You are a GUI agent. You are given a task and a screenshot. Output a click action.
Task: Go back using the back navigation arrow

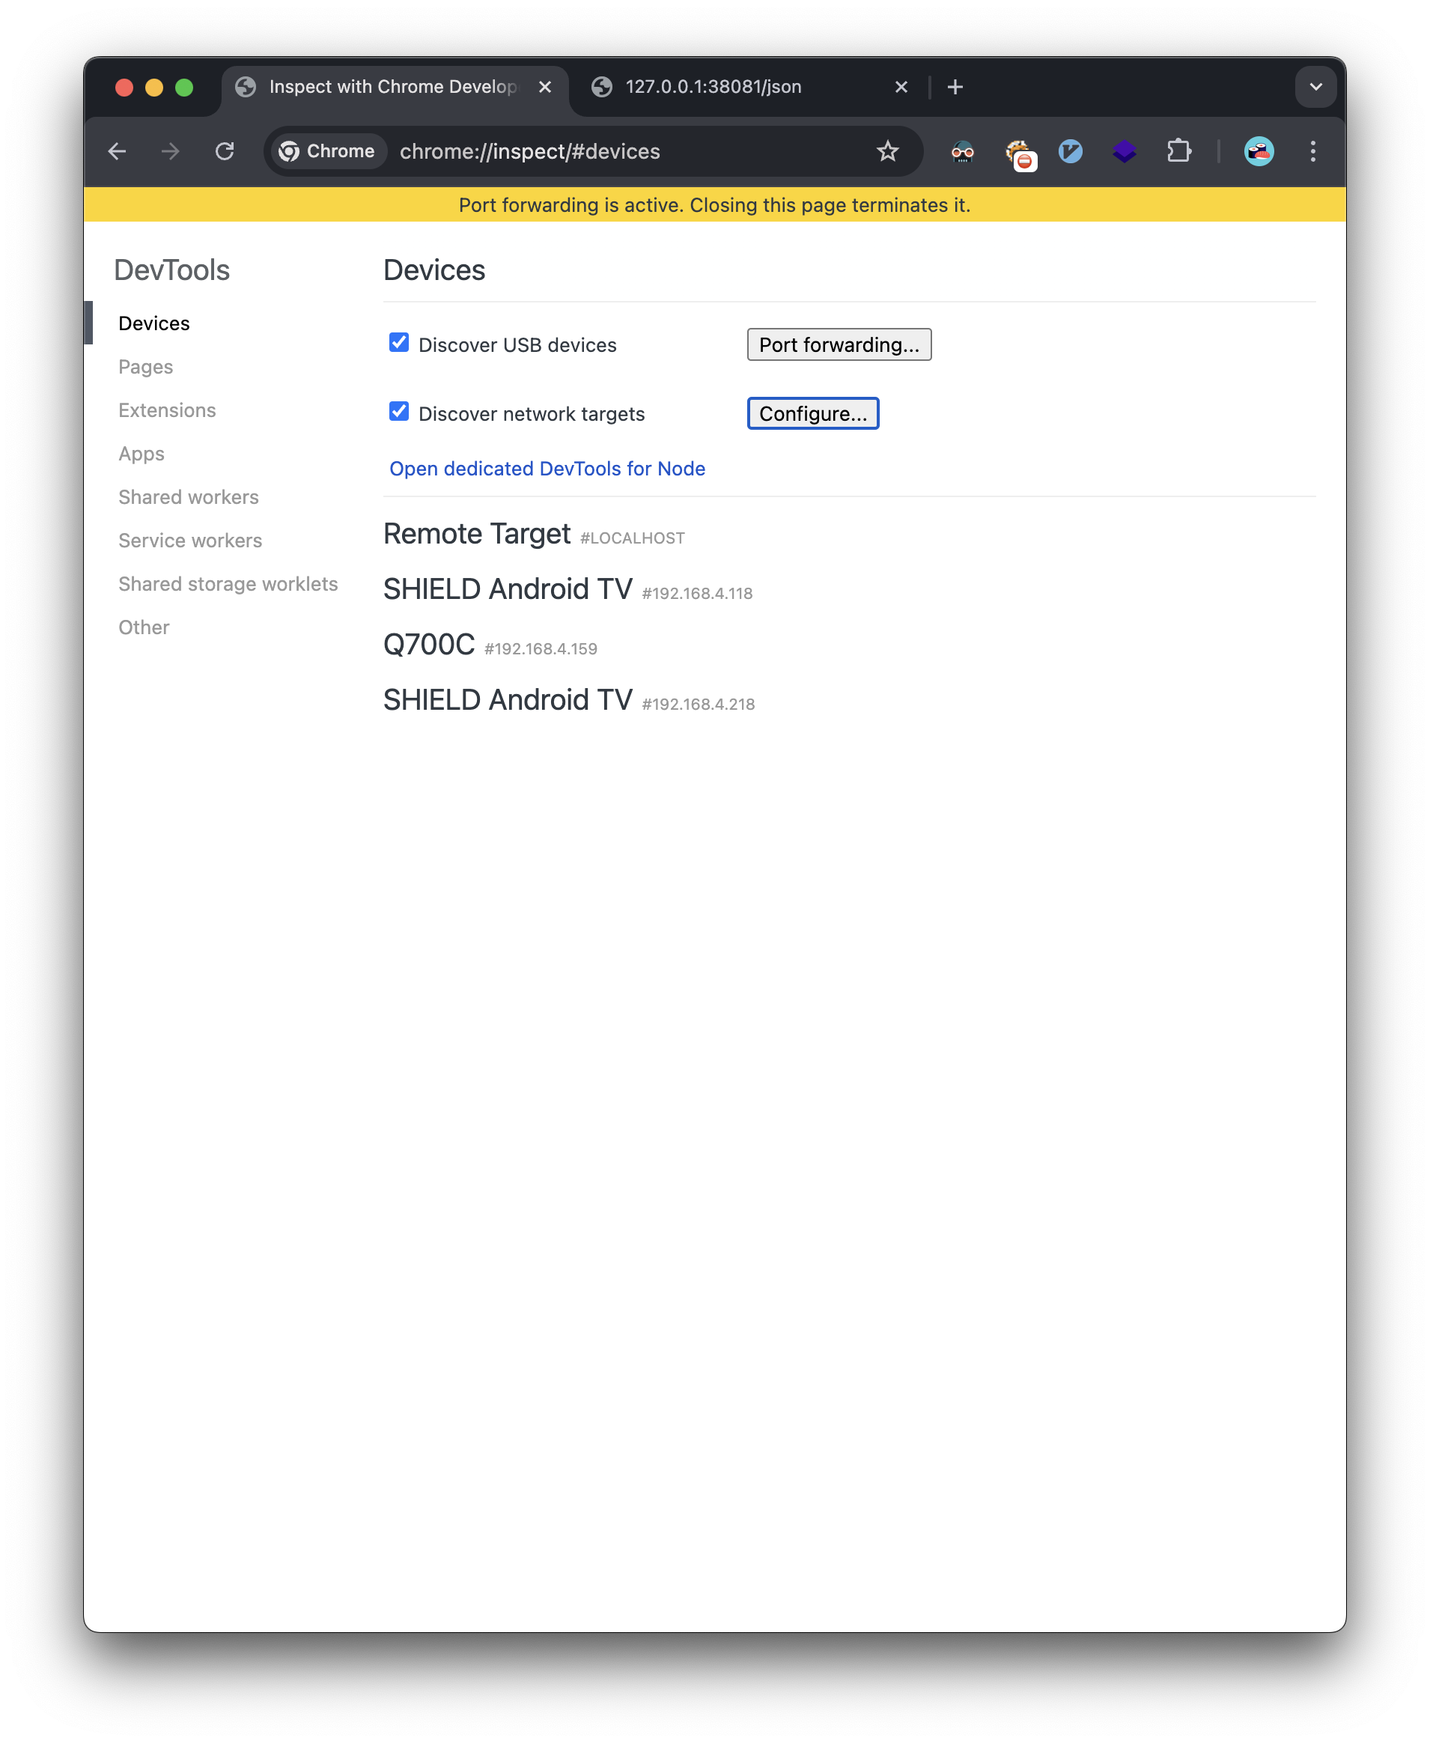(x=117, y=150)
